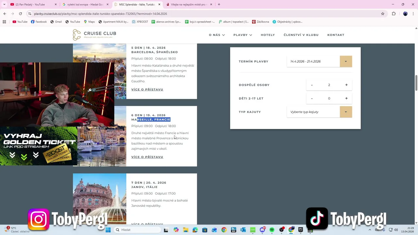Reload the current page
Viewport: 418px width, 235px height.
(20, 14)
